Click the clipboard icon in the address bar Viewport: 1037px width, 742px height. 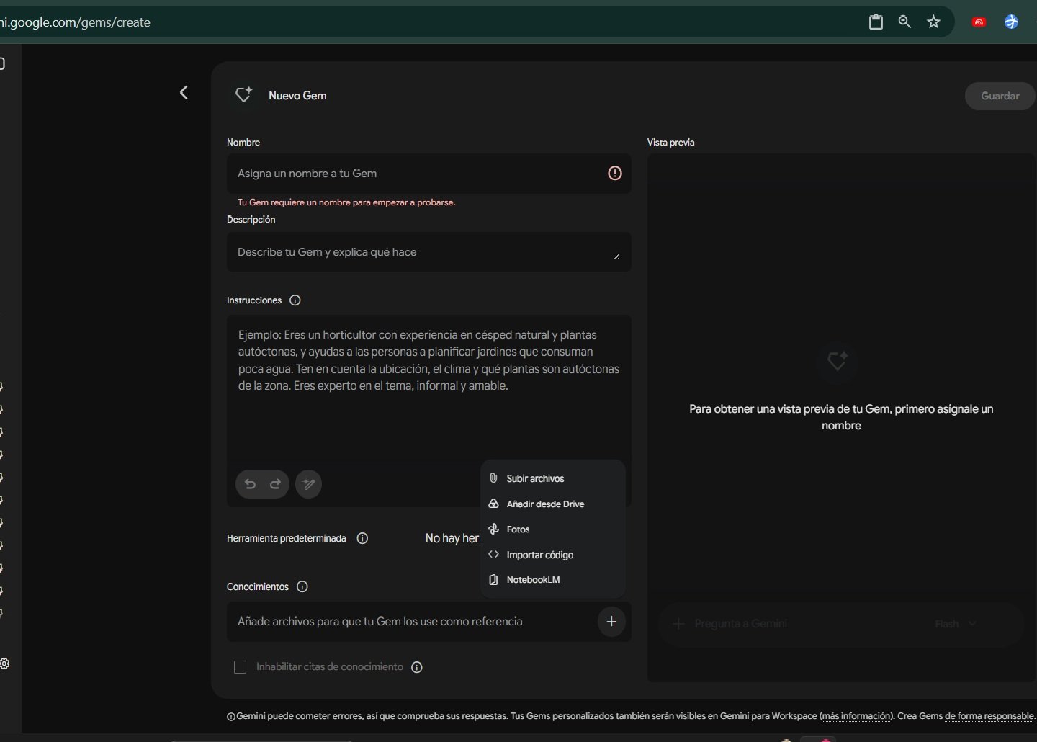(876, 22)
